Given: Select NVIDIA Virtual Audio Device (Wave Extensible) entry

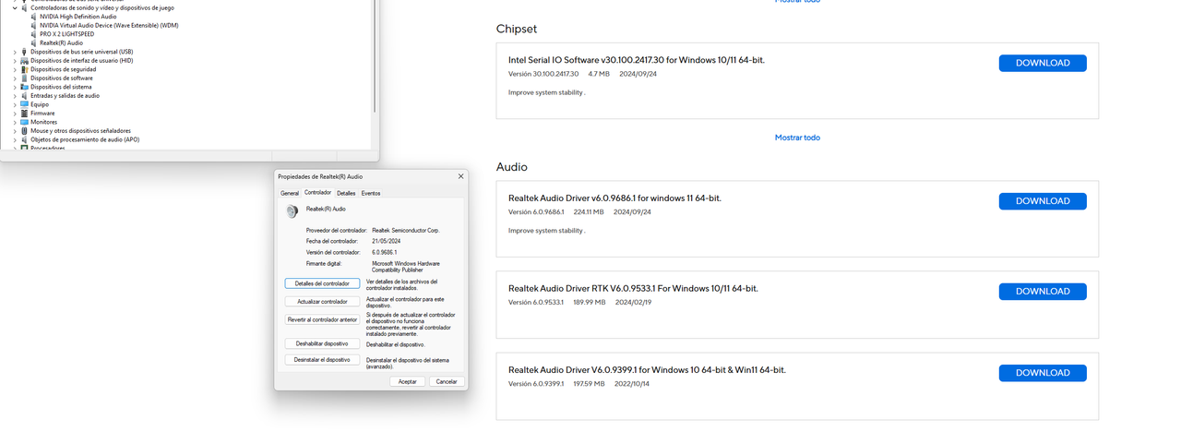Looking at the screenshot, I should (109, 25).
